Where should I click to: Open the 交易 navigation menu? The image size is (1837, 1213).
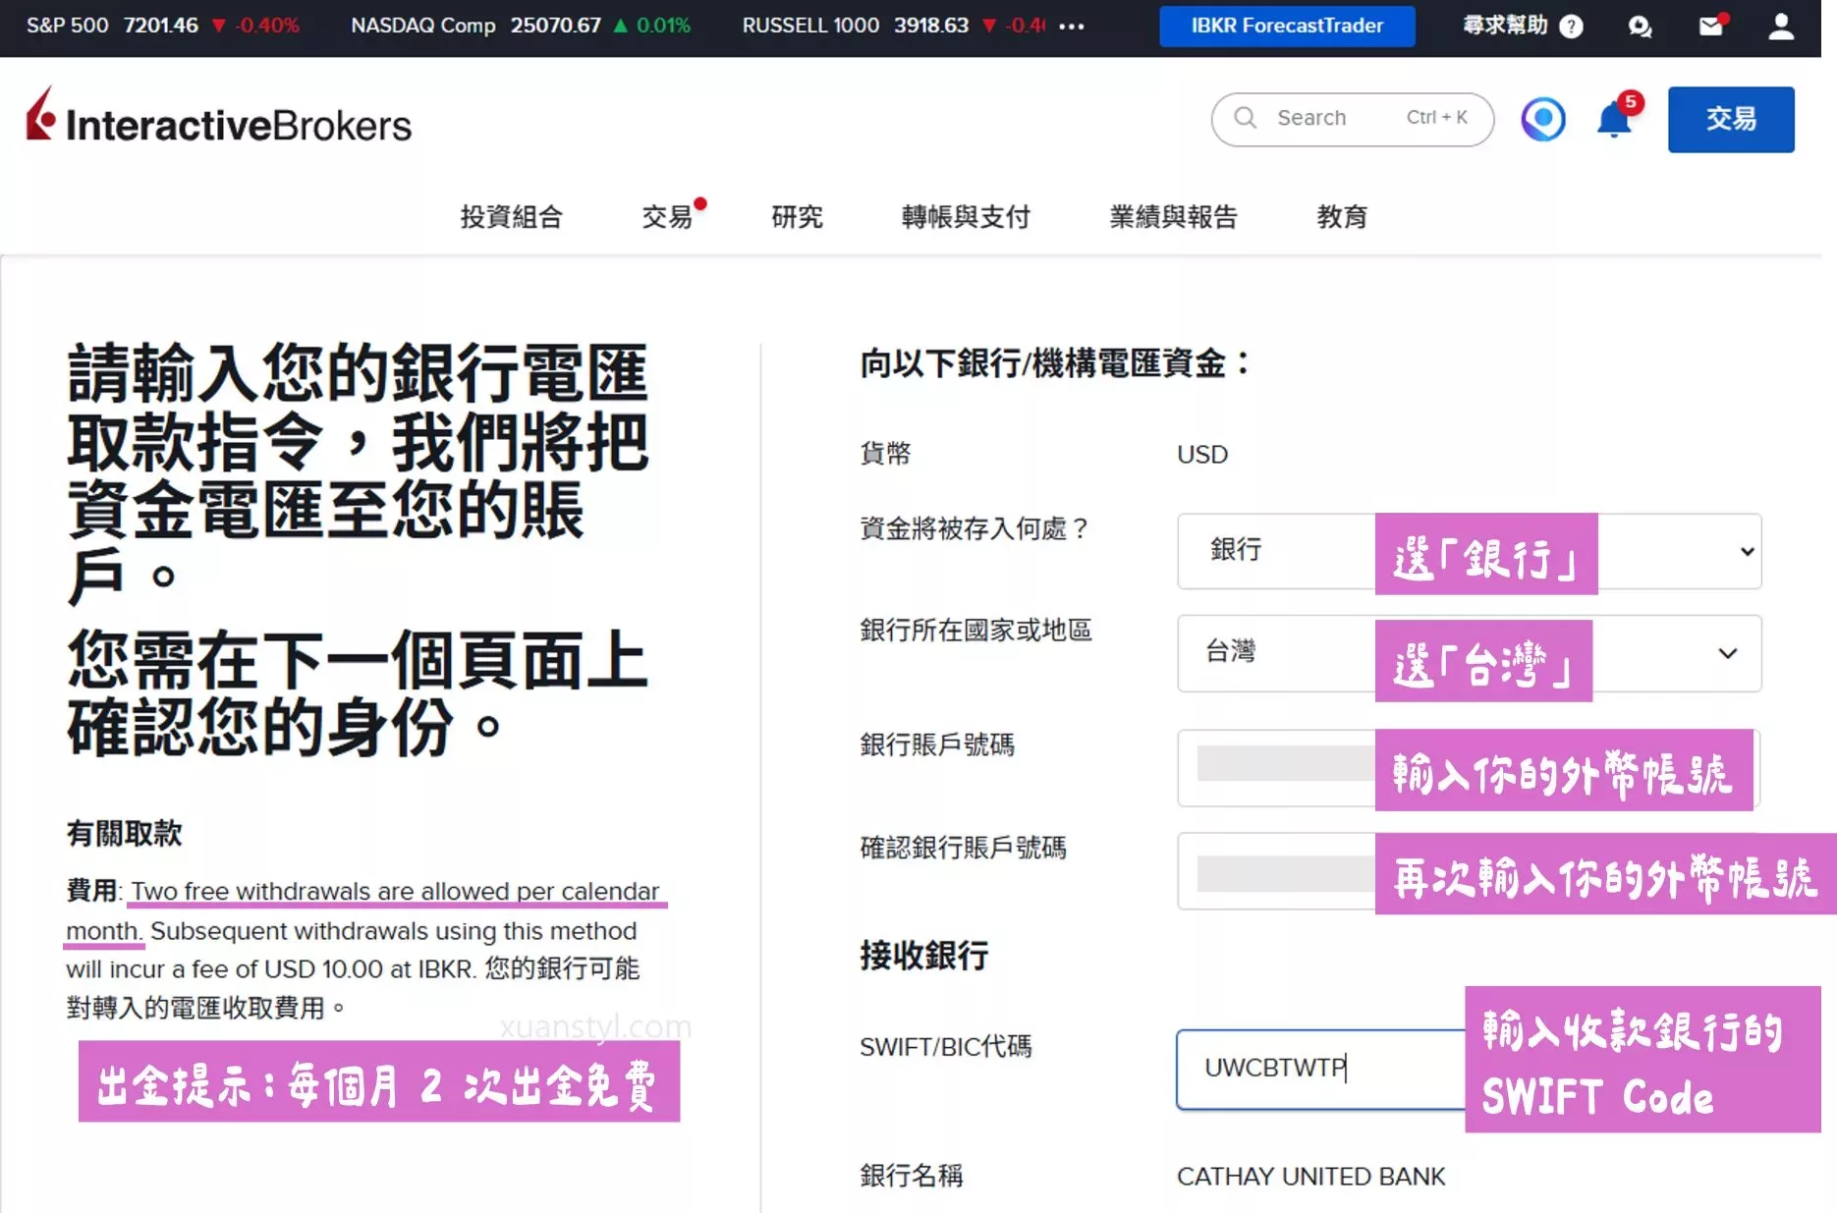pyautogui.click(x=668, y=216)
